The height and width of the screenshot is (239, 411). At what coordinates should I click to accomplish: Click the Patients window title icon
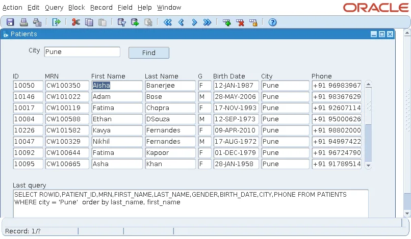coord(6,34)
